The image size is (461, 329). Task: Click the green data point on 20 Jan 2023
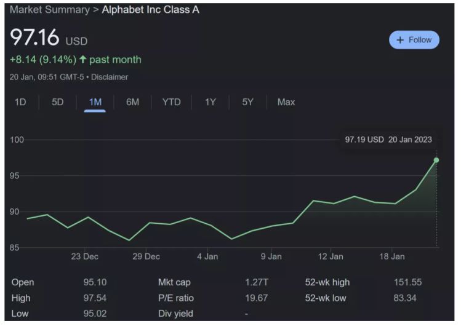436,160
